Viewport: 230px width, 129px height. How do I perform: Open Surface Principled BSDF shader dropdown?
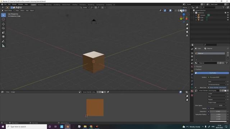[217, 77]
